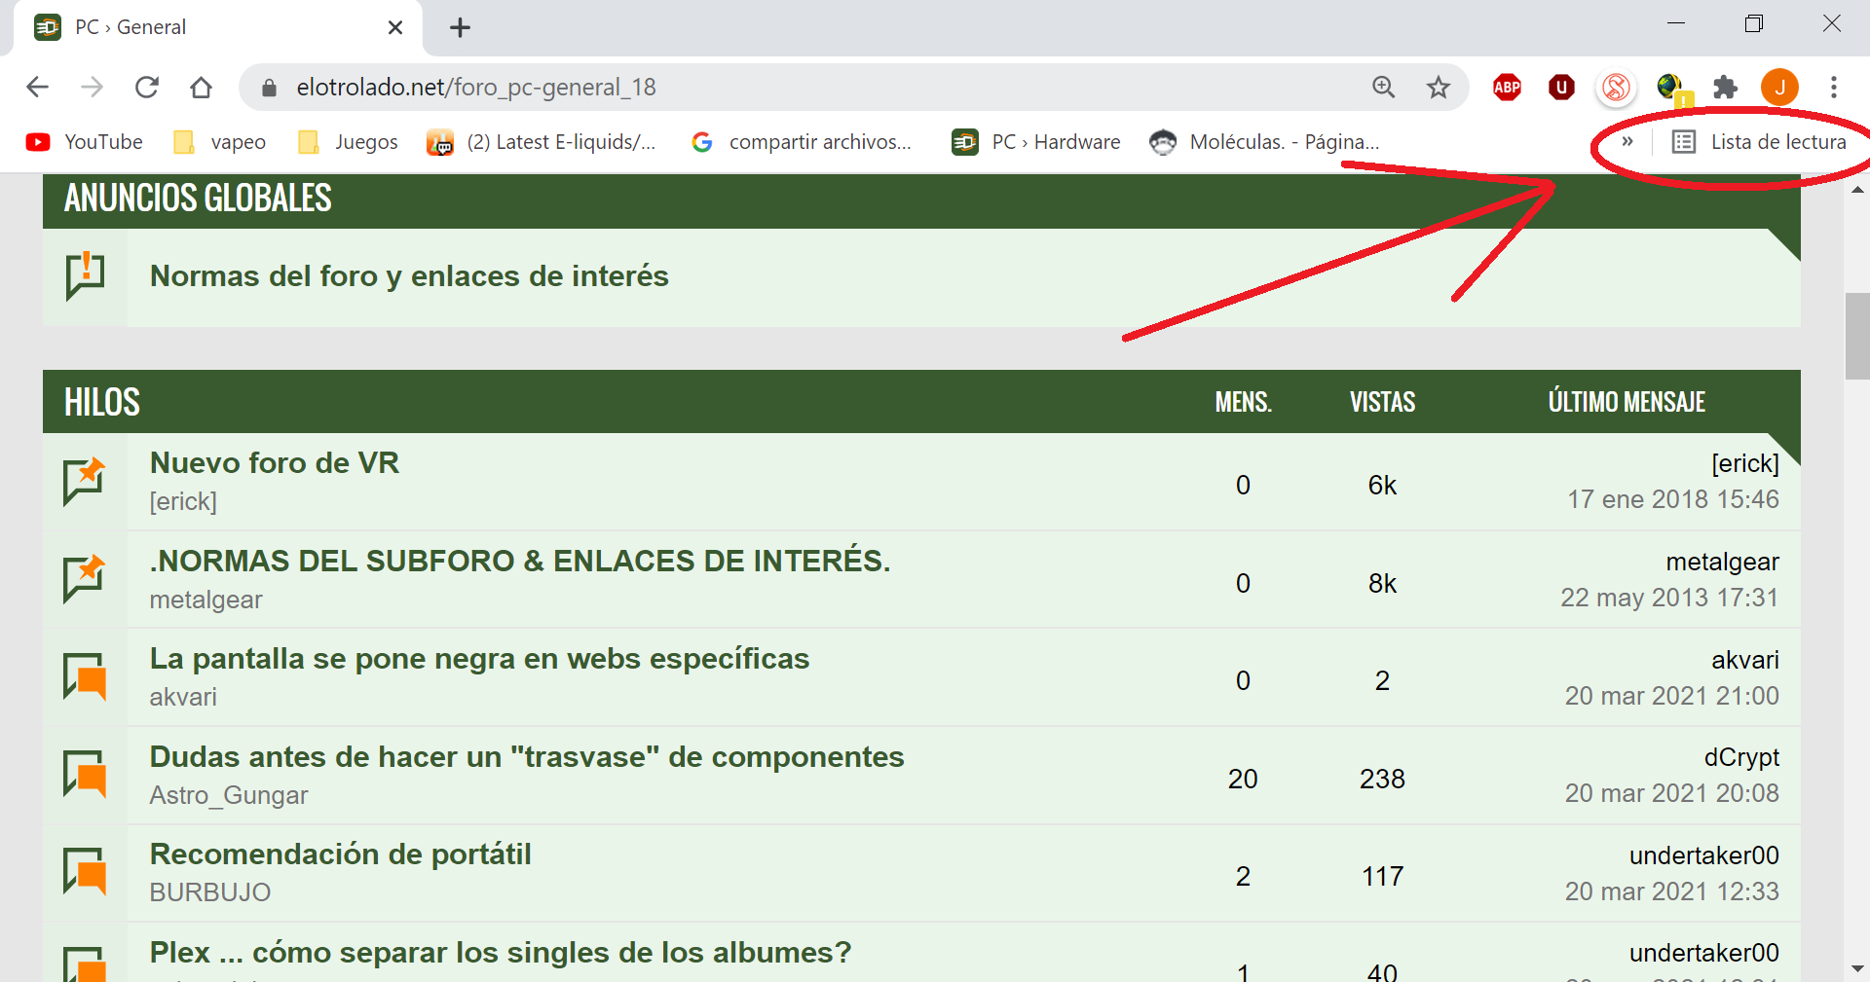Click the AdBlock Plus extension icon
The image size is (1870, 982).
coord(1507,88)
